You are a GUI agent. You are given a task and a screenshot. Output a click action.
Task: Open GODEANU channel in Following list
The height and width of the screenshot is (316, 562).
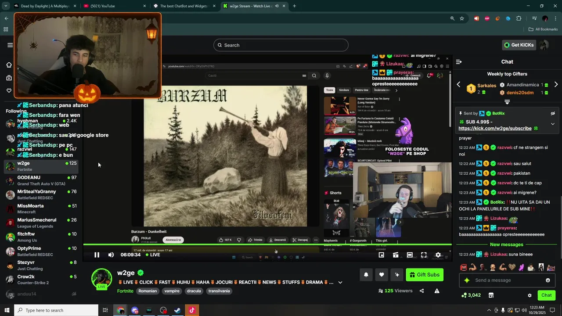[42, 180]
